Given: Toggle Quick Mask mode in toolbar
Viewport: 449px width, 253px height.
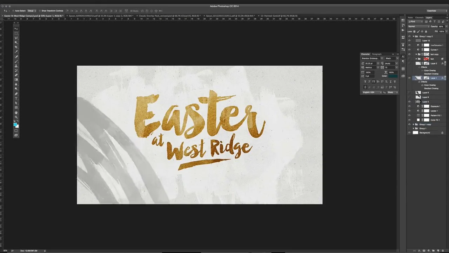Looking at the screenshot, I should pyautogui.click(x=16, y=131).
